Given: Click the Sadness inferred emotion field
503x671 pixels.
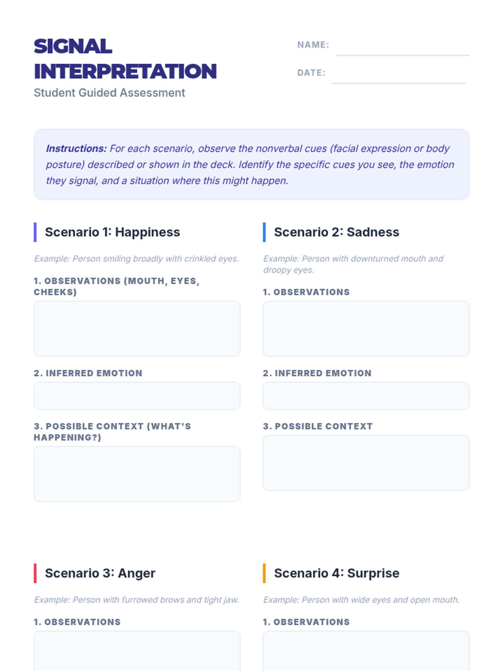Looking at the screenshot, I should click(x=366, y=395).
